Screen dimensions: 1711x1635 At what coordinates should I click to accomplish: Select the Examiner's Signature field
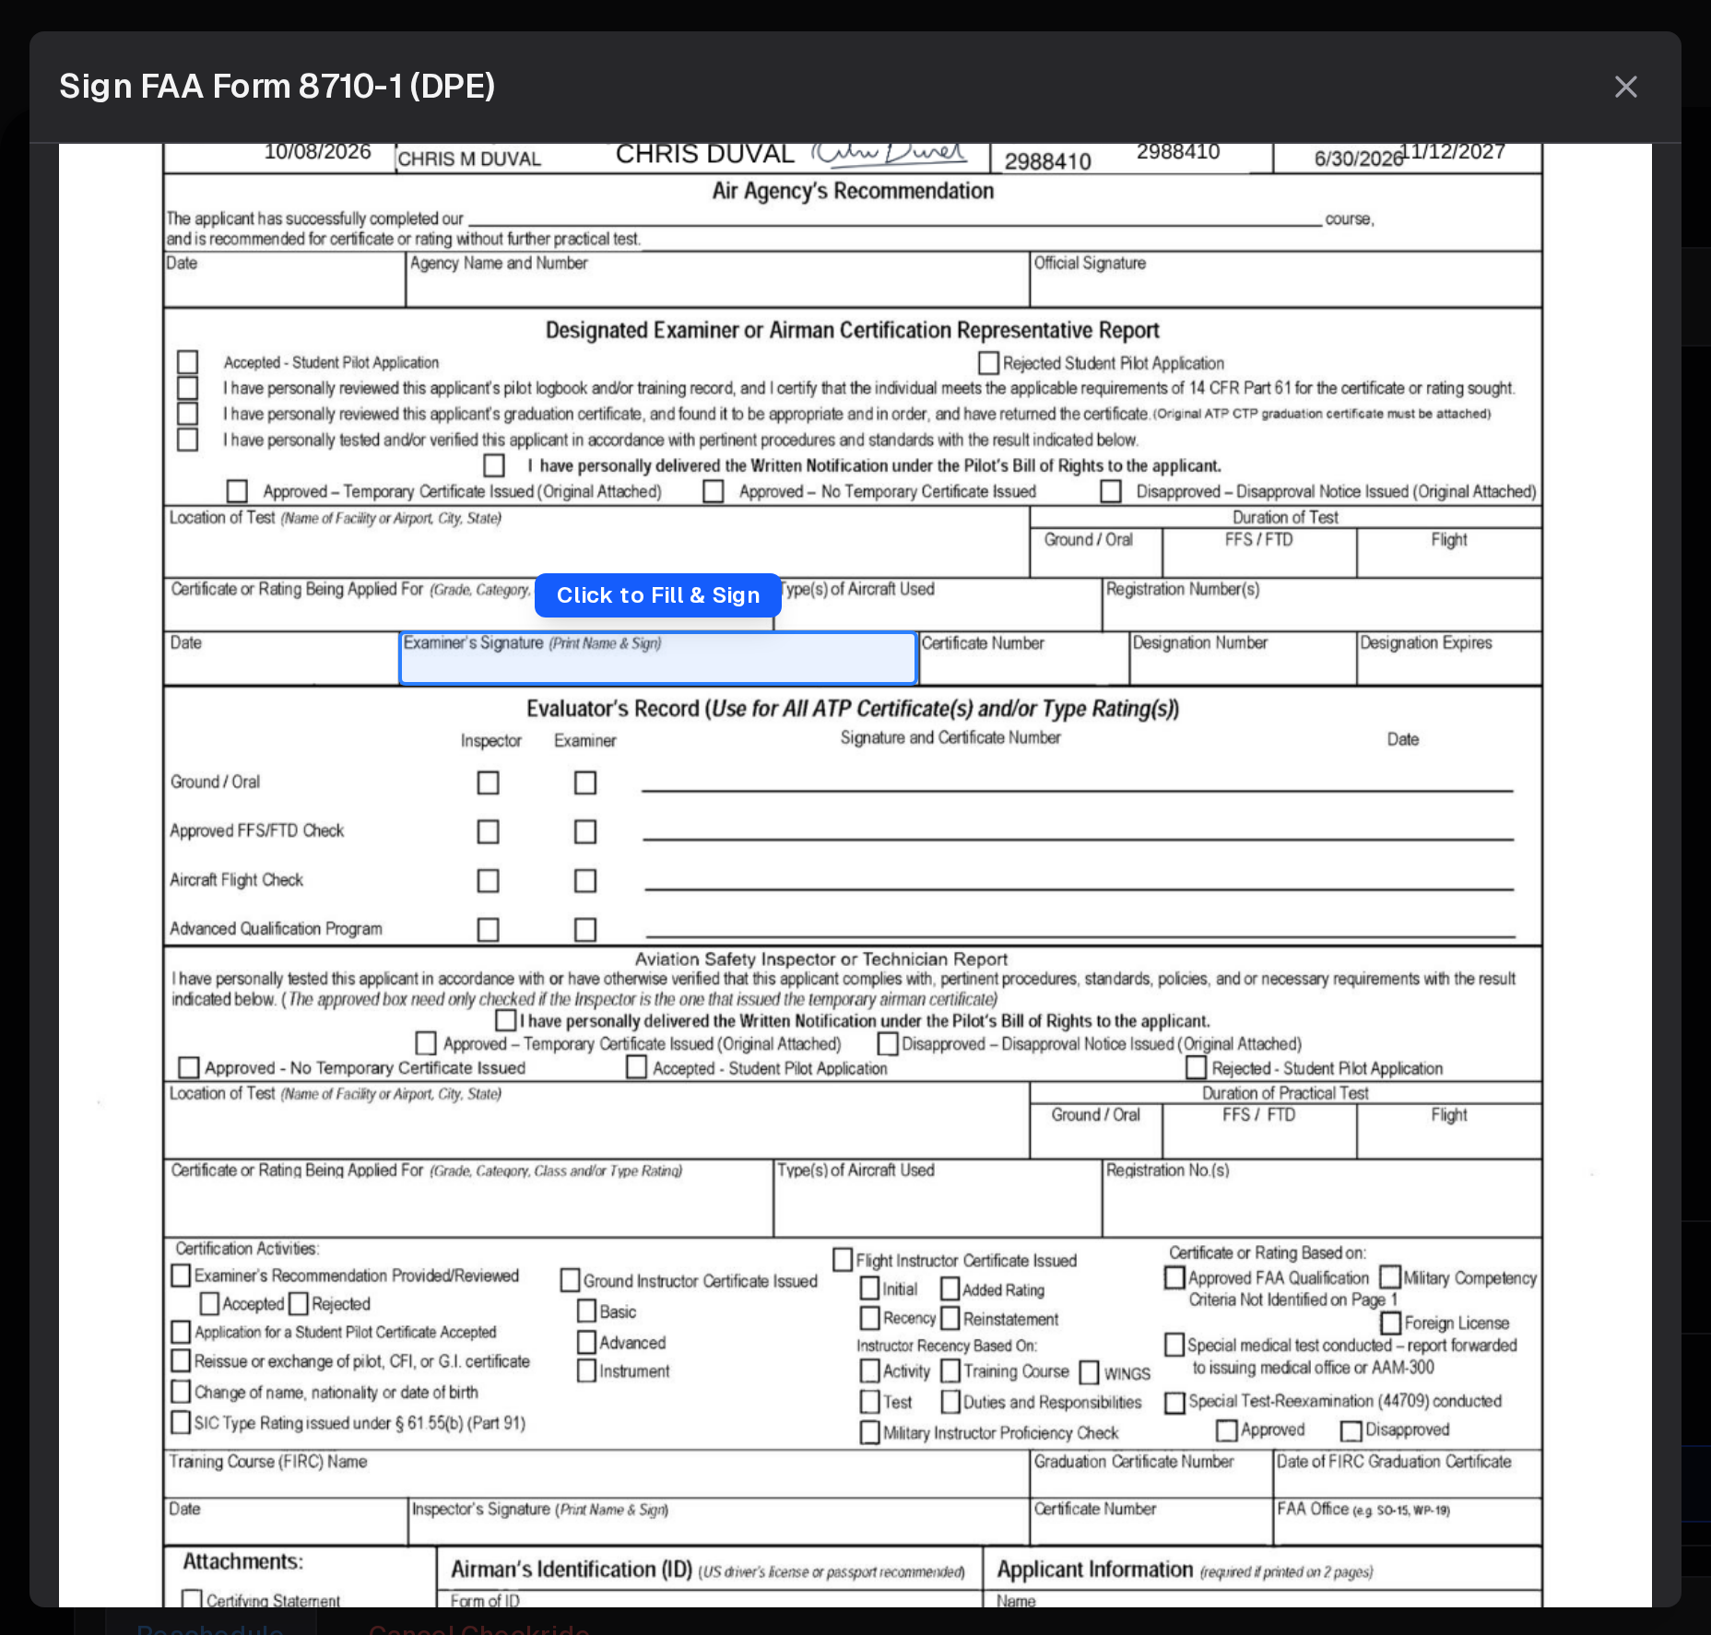658,658
